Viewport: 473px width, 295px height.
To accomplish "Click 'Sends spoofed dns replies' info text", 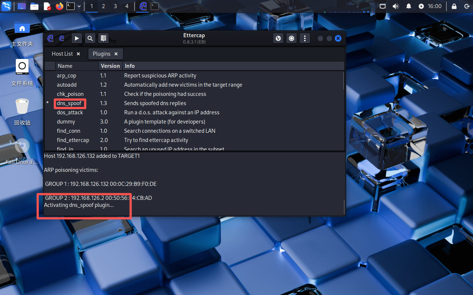I will (155, 103).
